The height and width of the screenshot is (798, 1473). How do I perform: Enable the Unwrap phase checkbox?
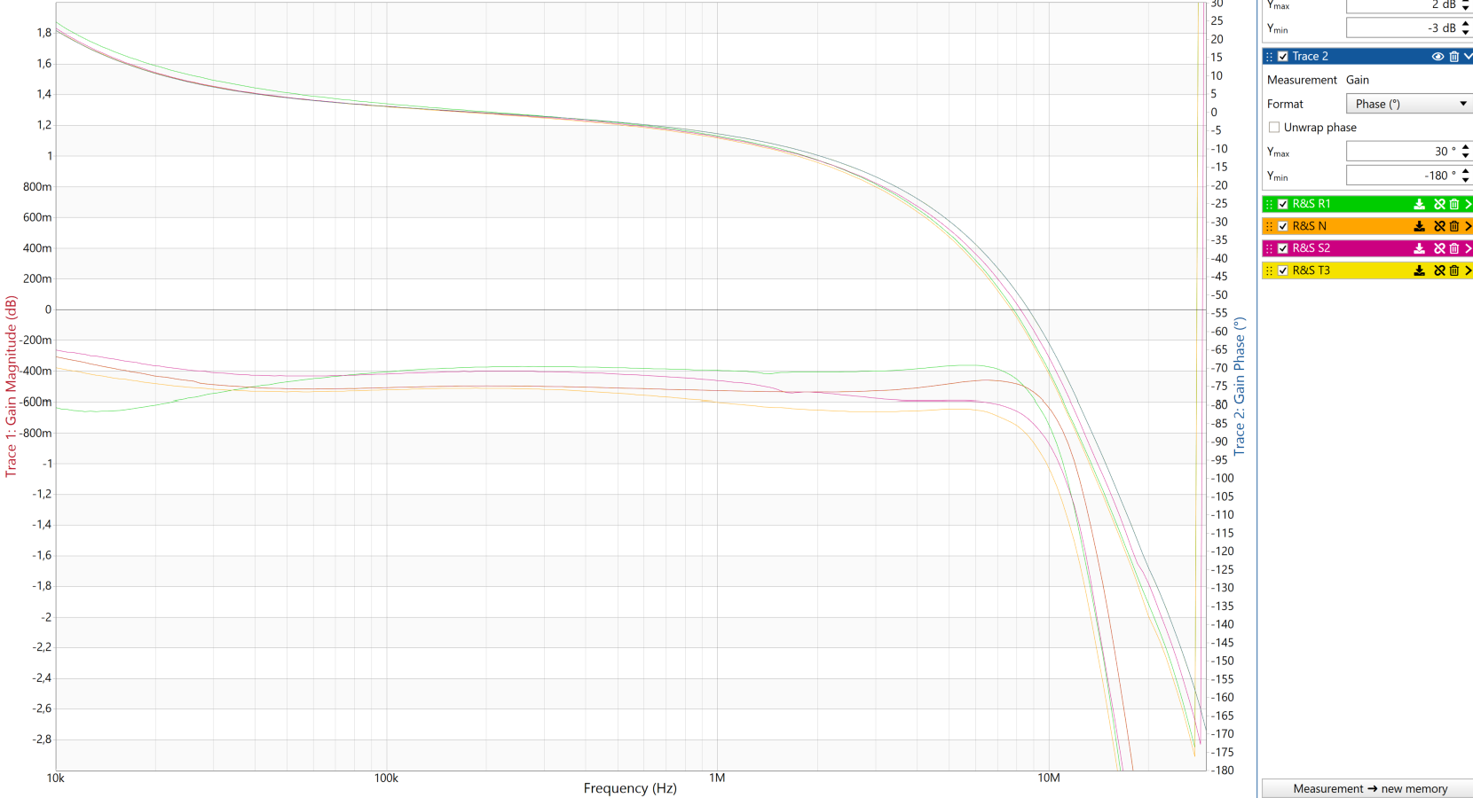[x=1274, y=128]
